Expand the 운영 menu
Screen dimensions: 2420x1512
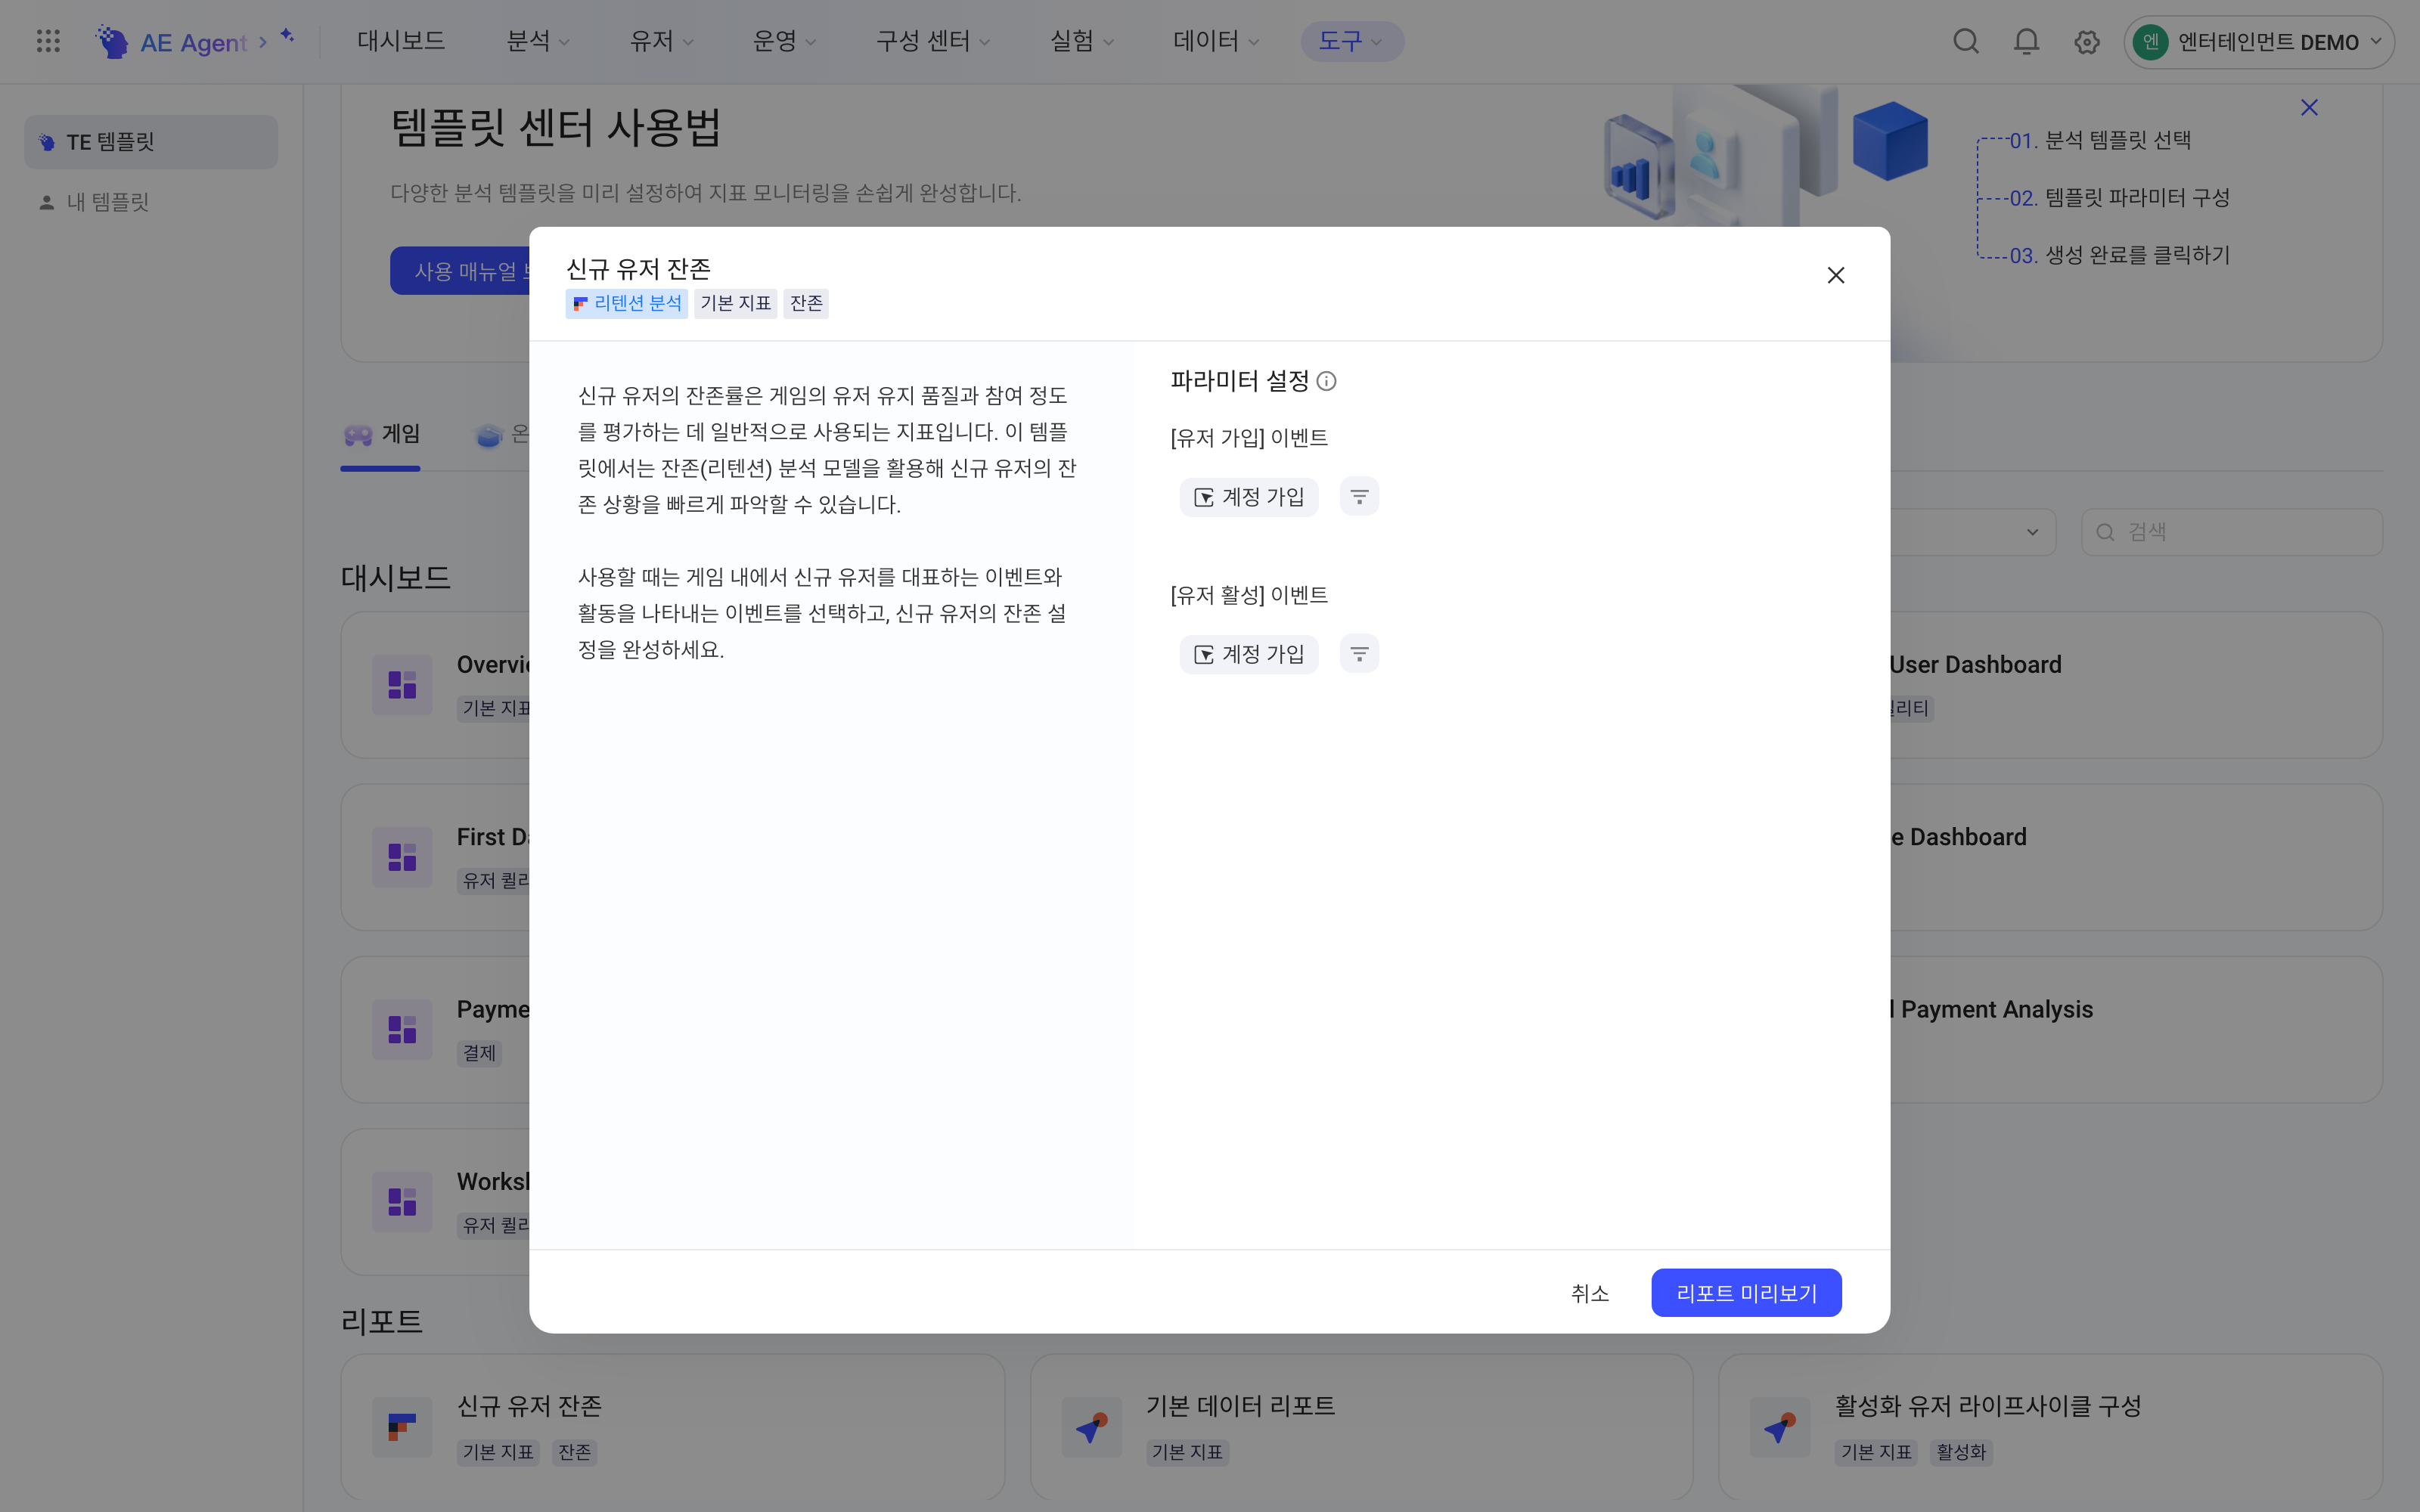784,42
